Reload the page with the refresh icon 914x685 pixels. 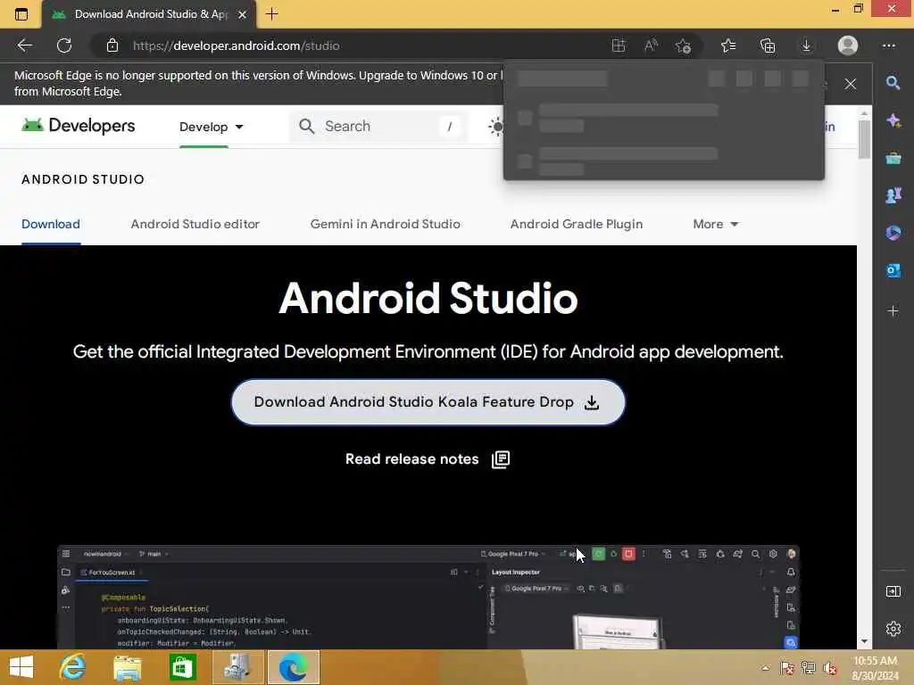point(64,45)
